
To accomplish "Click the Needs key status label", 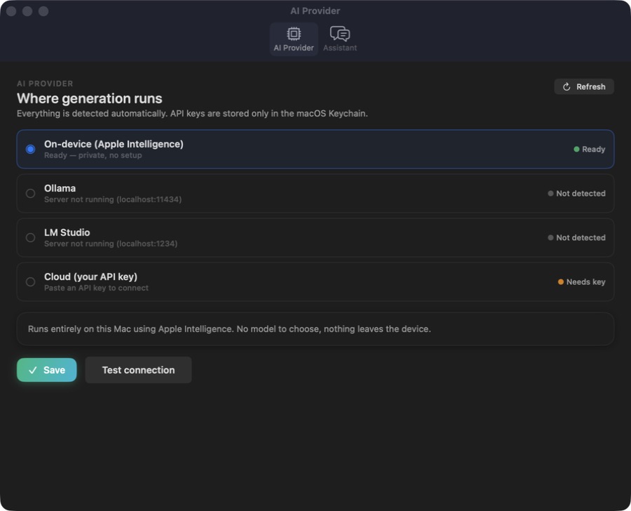I will point(586,281).
